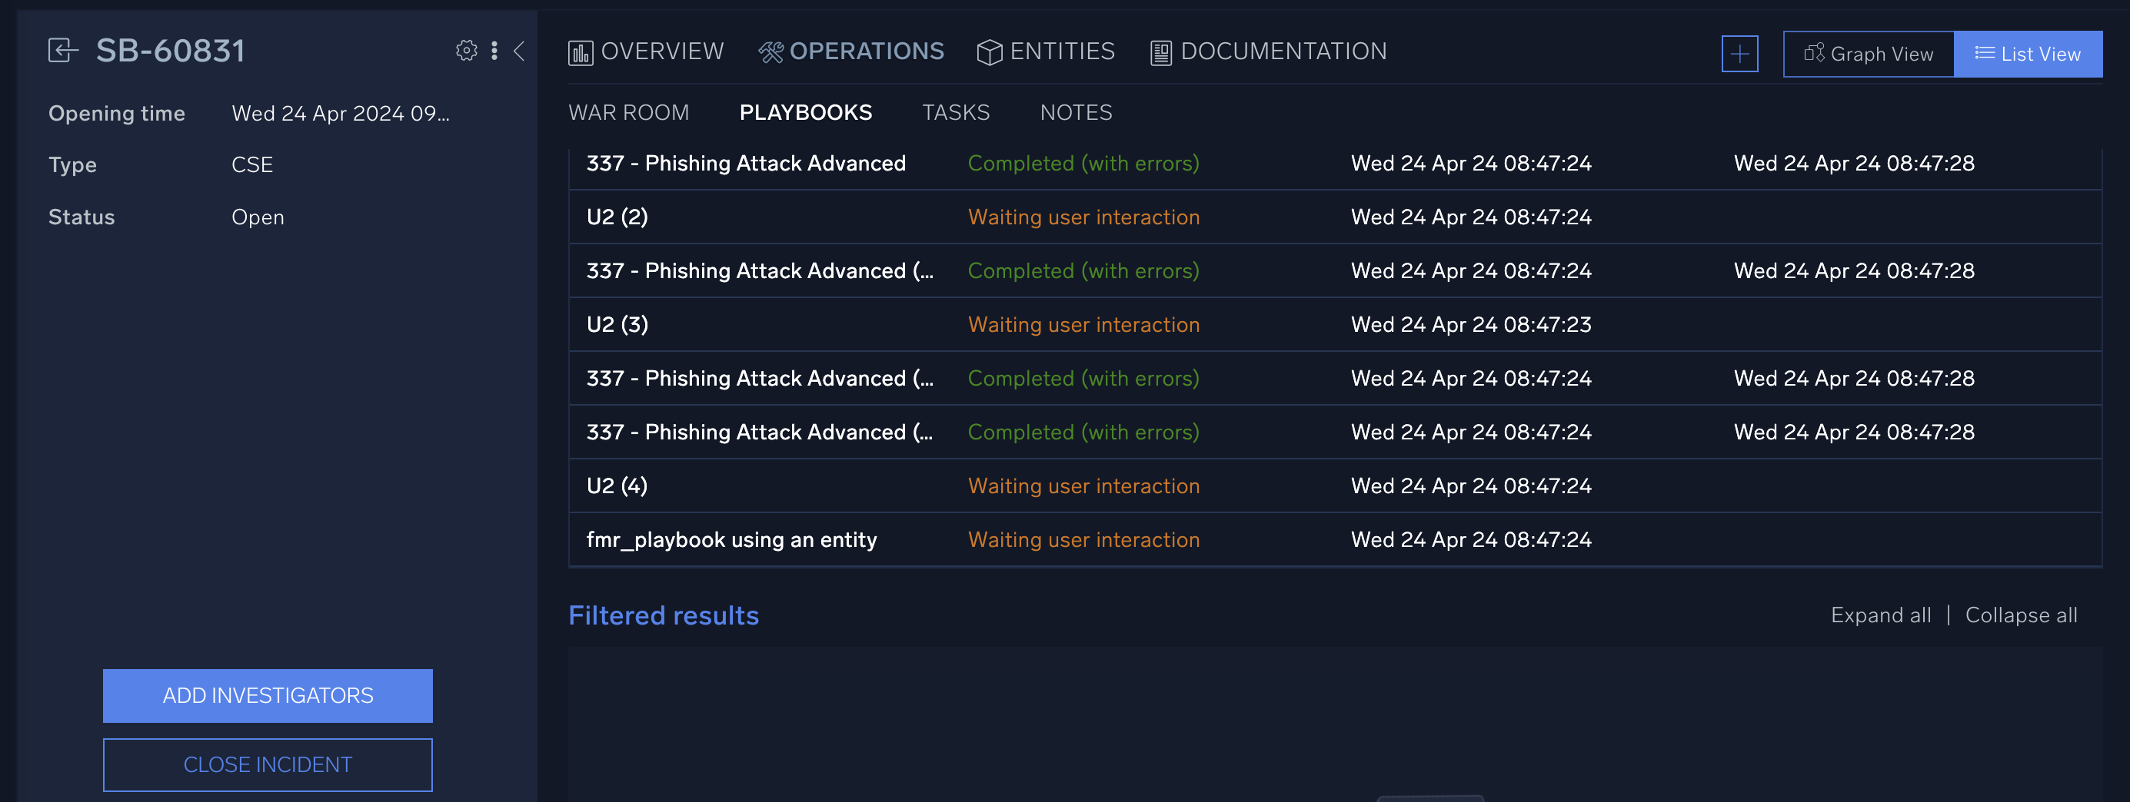Open the U2 (2) playbook entry
This screenshot has width=2130, height=802.
coord(617,217)
